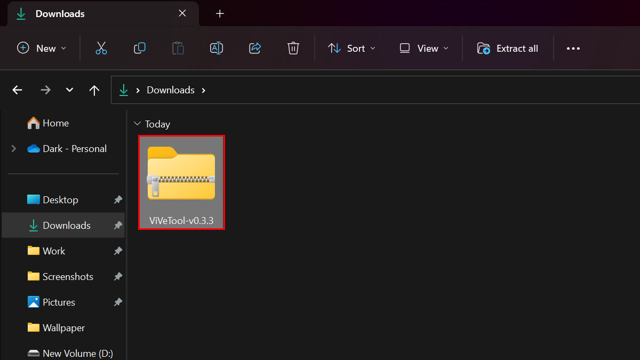Open the Sort options dropdown
Viewport: 640px width, 360px height.
[351, 49]
